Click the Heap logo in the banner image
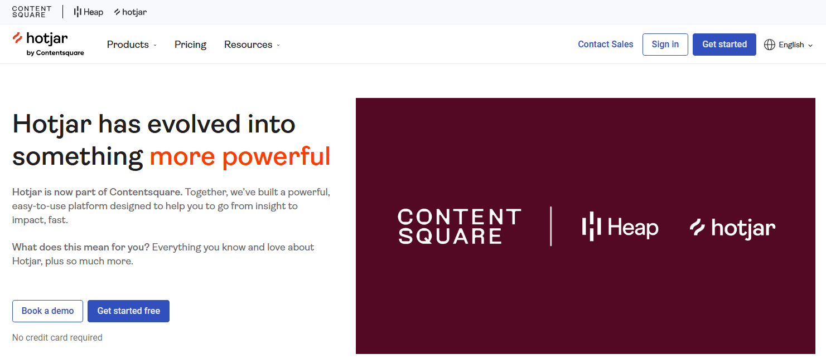This screenshot has width=826, height=359. click(x=620, y=227)
